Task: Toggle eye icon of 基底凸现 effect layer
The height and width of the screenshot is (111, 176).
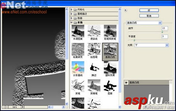Action: pyautogui.click(x=126, y=83)
